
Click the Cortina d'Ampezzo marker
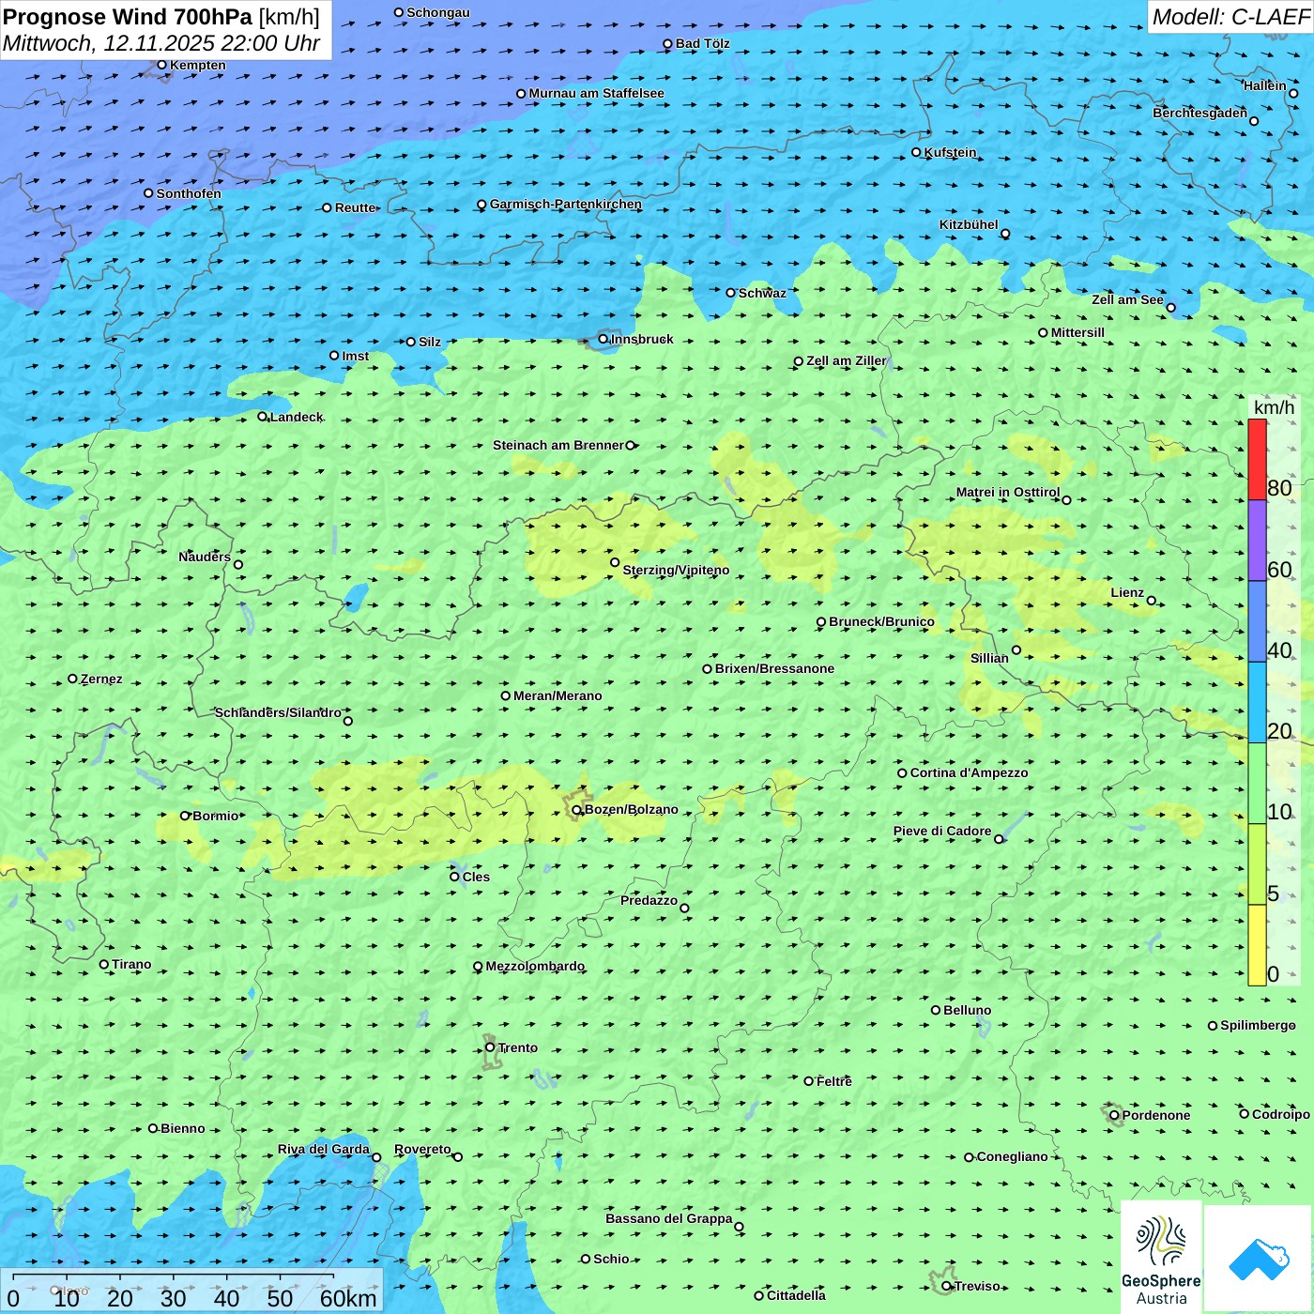point(903,772)
